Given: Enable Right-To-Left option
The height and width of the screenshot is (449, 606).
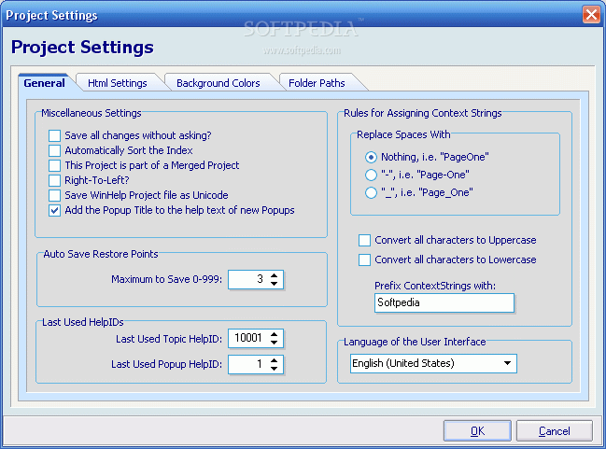Looking at the screenshot, I should [x=54, y=180].
